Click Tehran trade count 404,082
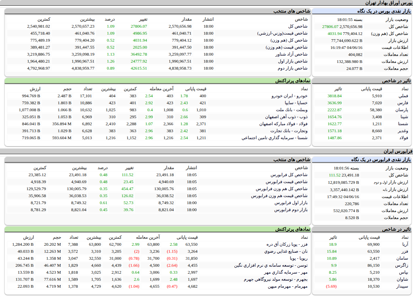413x297 pixels. [x=355, y=55]
